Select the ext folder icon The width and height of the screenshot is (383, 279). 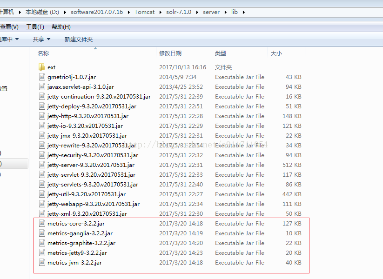tap(42, 67)
